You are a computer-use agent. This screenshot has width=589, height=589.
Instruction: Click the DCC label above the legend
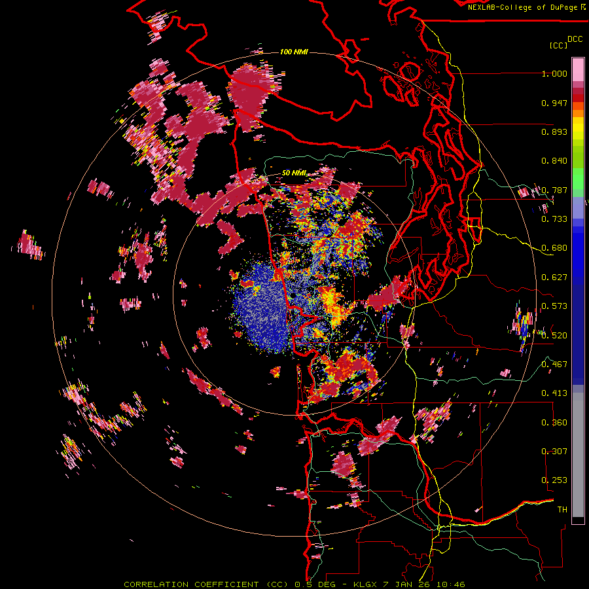[575, 39]
